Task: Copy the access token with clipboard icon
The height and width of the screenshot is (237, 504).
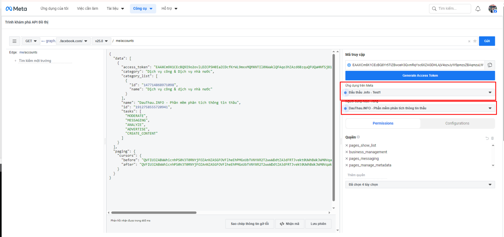Action: click(490, 65)
